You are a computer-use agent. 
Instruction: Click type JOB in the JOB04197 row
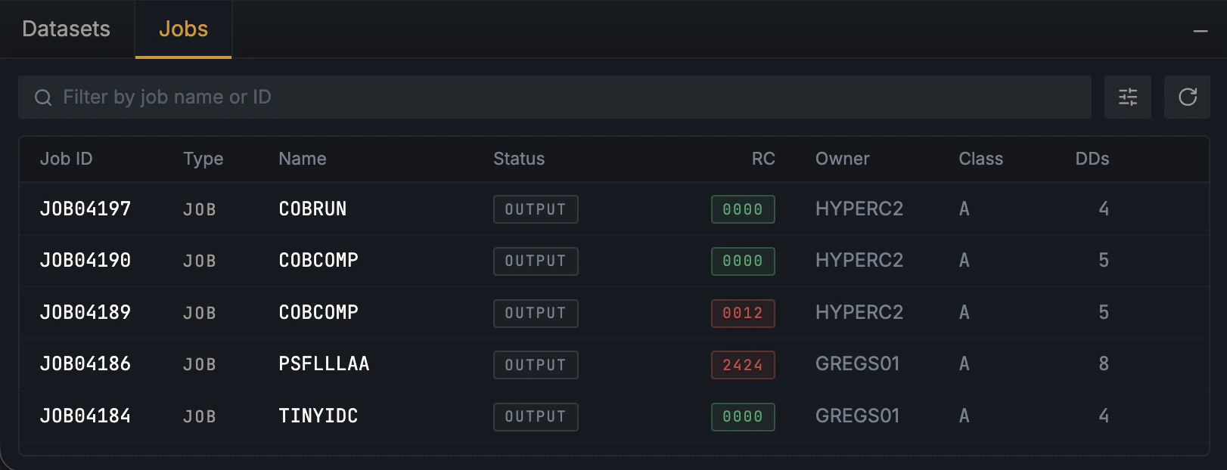pos(200,209)
